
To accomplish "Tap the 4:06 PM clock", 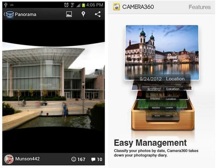I will point(94,5).
